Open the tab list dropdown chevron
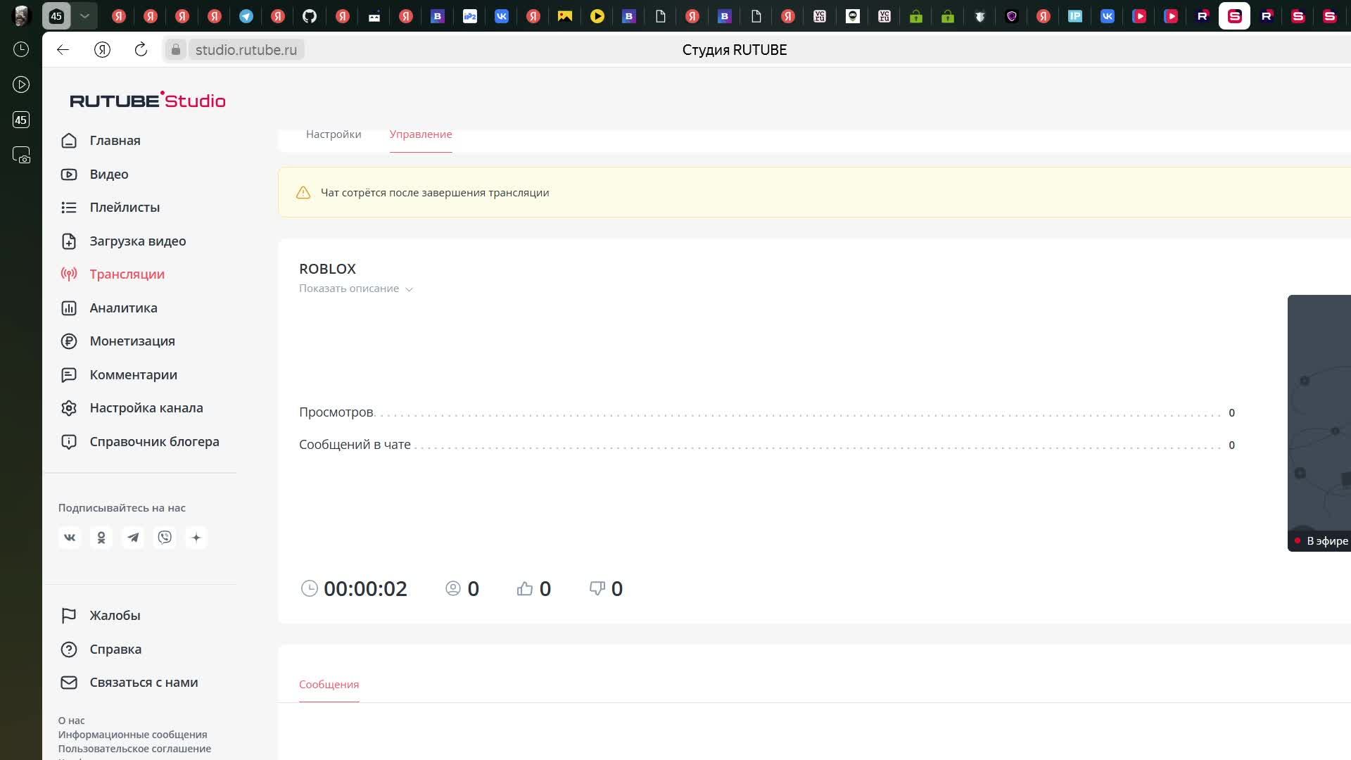Viewport: 1351px width, 760px height. point(84,15)
